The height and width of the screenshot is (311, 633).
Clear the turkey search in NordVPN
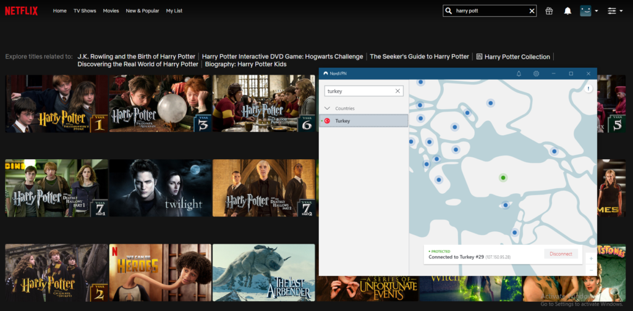[397, 91]
